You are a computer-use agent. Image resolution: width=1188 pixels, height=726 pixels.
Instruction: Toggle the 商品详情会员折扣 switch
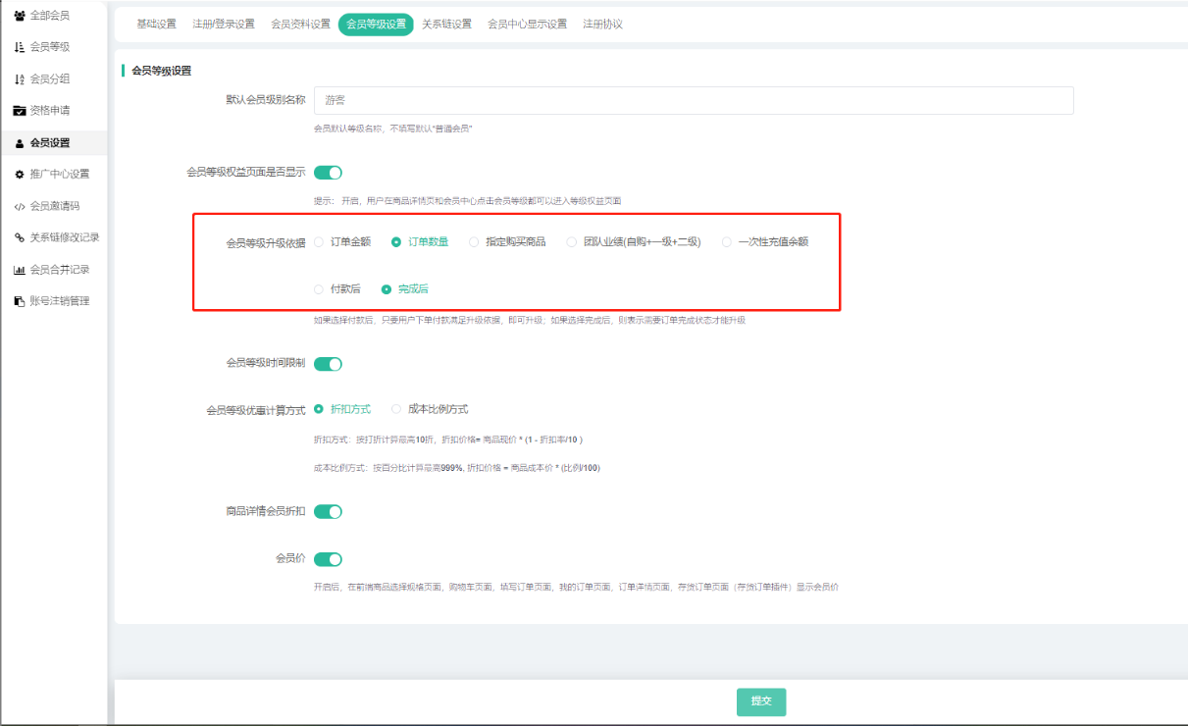pos(328,511)
